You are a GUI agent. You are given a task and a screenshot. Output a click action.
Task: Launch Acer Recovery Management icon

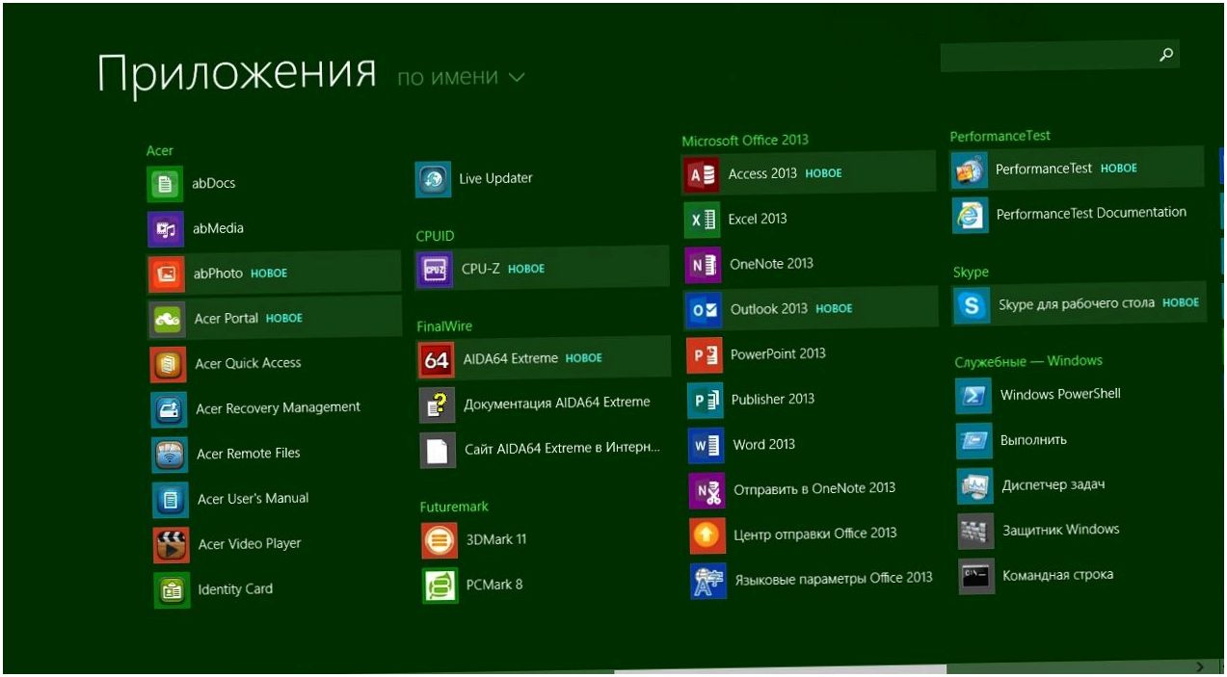(x=169, y=409)
